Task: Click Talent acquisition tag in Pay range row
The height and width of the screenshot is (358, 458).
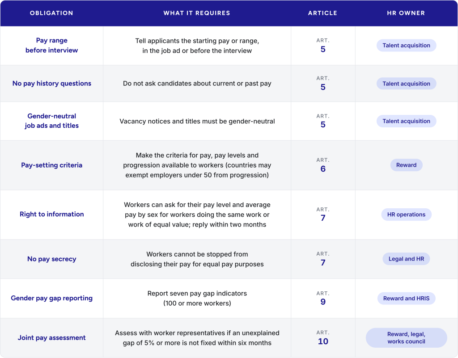Action: click(x=406, y=46)
